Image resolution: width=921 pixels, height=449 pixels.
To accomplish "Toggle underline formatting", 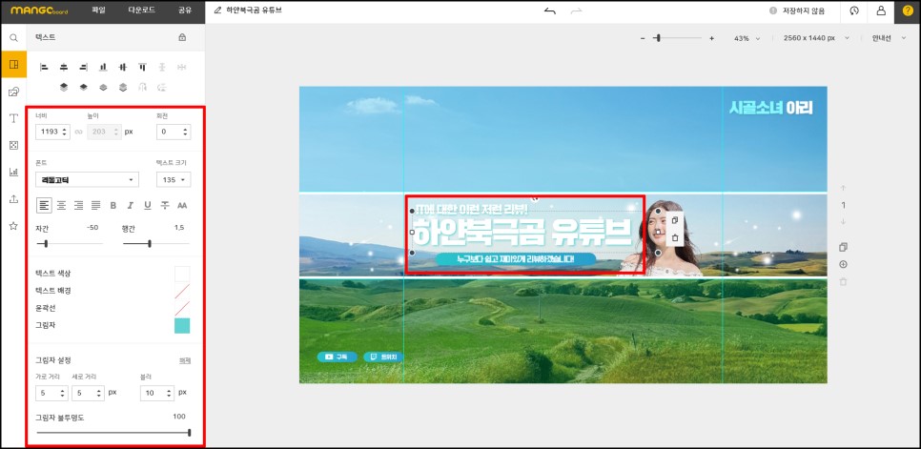I will click(x=148, y=205).
